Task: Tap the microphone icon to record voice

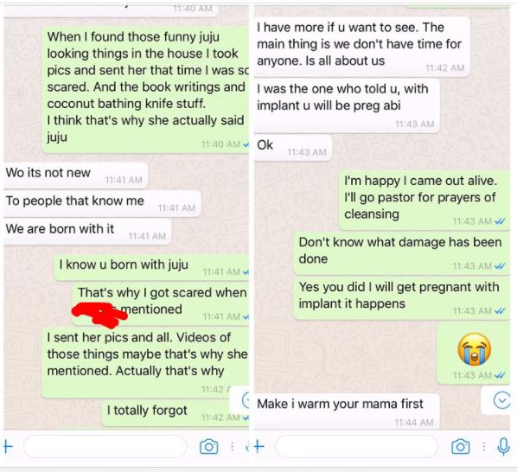Action: pyautogui.click(x=503, y=447)
